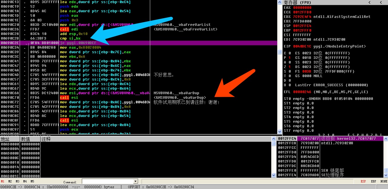Switch to the M1 memory tab
This screenshot has width=388, height=189.
[x=3, y=181]
